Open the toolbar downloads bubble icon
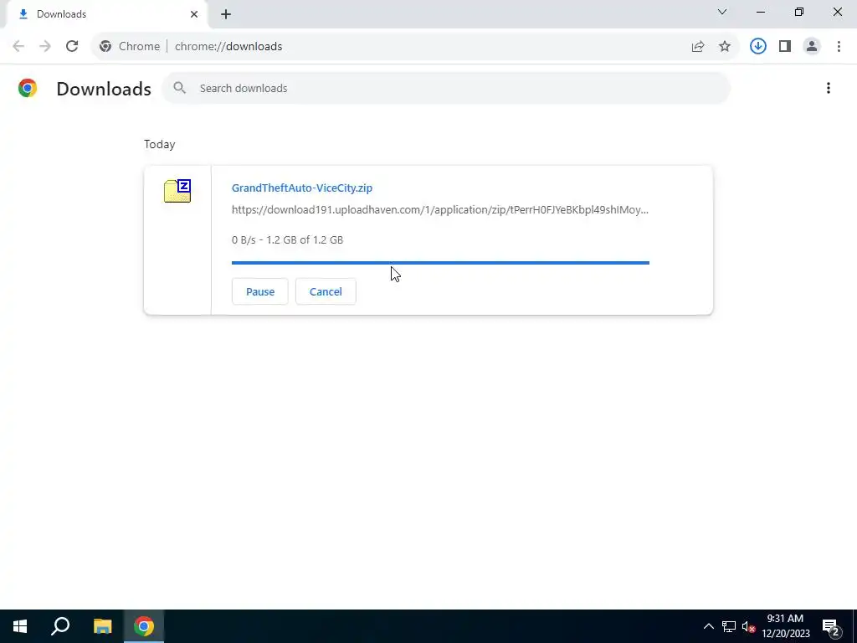Screen dimensions: 857x643 [758, 47]
